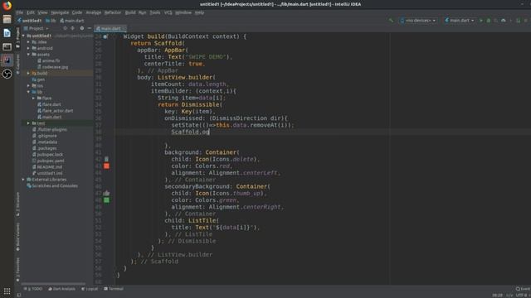Select the main.dart editor tab
The height and width of the screenshot is (298, 531).
pos(110,29)
